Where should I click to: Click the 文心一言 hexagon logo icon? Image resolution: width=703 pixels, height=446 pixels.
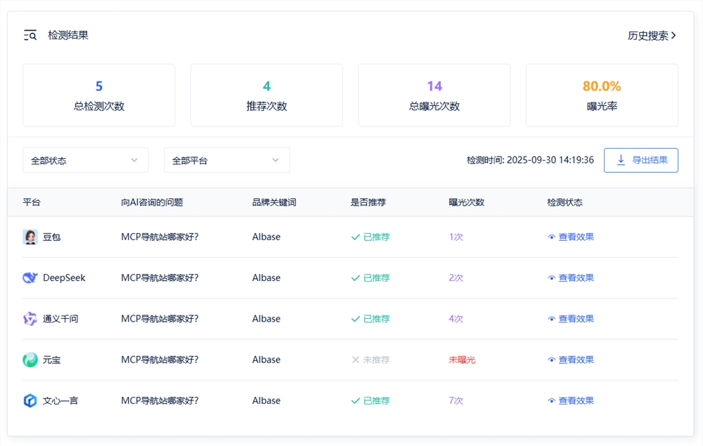tap(30, 400)
